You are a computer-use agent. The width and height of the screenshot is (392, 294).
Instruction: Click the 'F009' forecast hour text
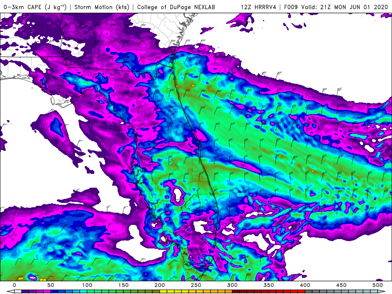pos(291,7)
